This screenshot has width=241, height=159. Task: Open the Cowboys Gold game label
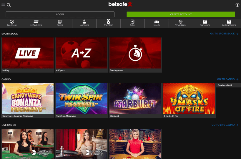pyautogui.click(x=225, y=85)
